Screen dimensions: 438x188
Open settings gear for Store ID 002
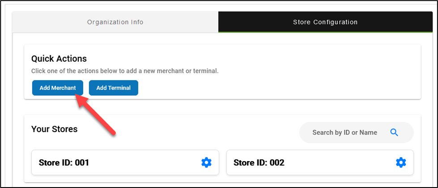pos(401,162)
